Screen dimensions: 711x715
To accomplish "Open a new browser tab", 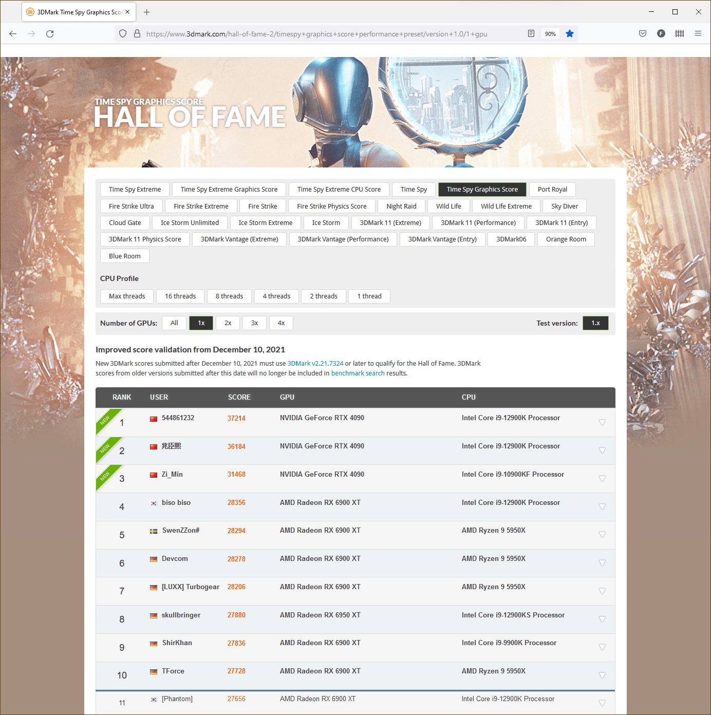I will click(147, 12).
